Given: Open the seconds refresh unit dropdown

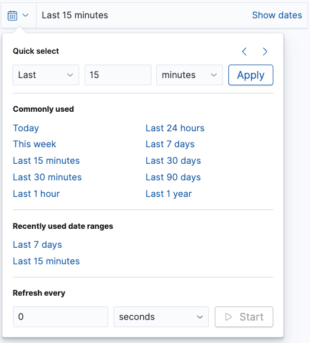Looking at the screenshot, I should tap(161, 317).
